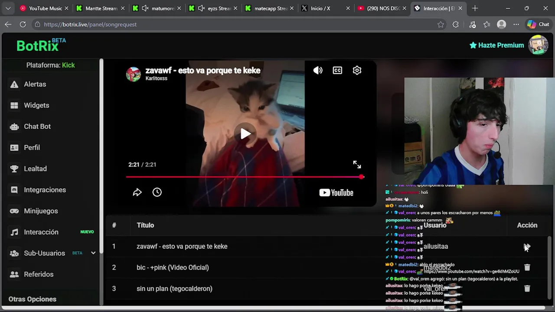Click the Otras Opciones heading
The height and width of the screenshot is (312, 555).
click(x=33, y=299)
